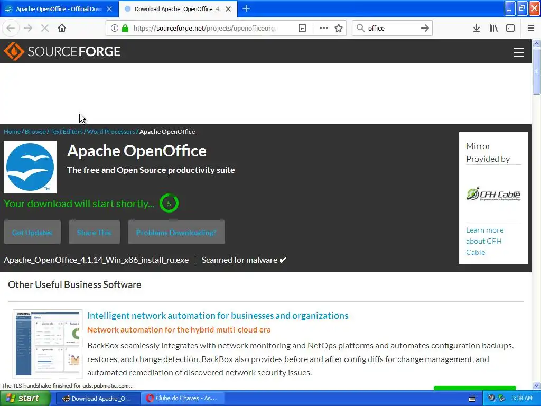This screenshot has height=406, width=541.
Task: Click the download countdown circle
Action: (x=169, y=204)
